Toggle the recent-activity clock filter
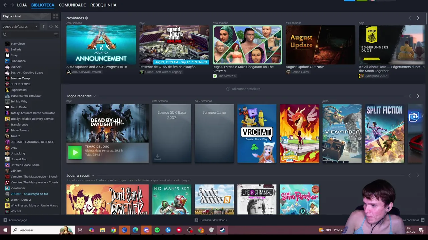Viewport: 428px width, 240px height. 51,26
